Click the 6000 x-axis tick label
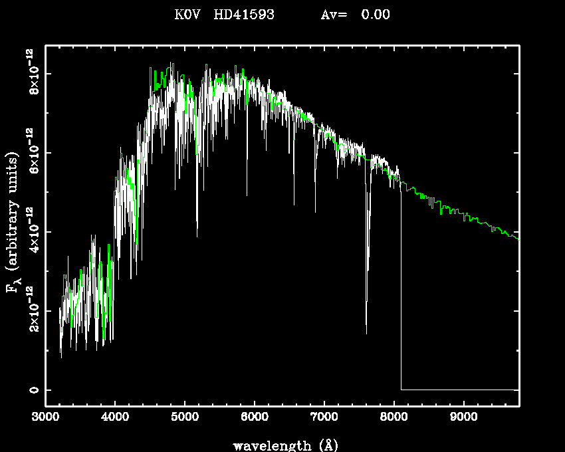Viewport: 565px width, 452px height. [x=255, y=419]
